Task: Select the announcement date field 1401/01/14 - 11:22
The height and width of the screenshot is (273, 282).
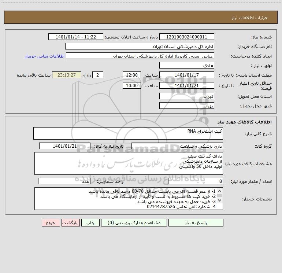Action: click(x=76, y=37)
